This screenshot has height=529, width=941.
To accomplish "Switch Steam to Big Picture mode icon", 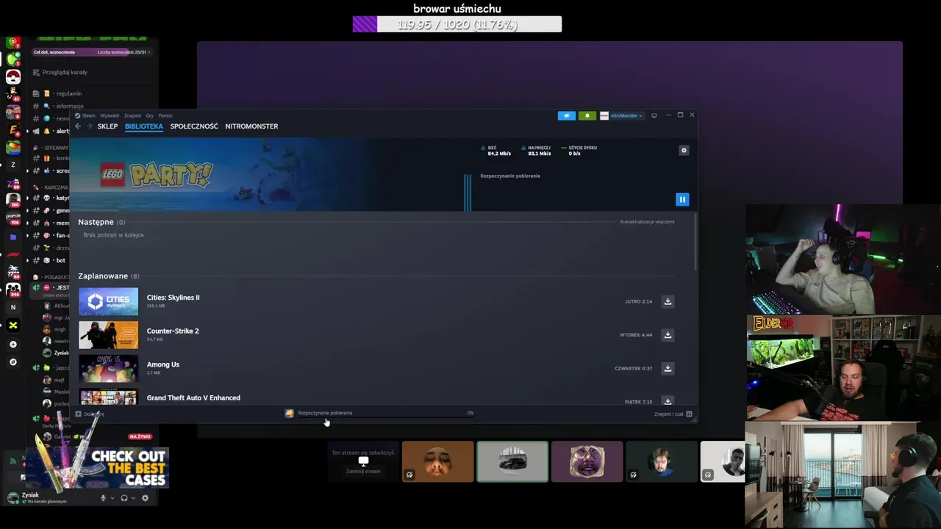I will tap(654, 115).
